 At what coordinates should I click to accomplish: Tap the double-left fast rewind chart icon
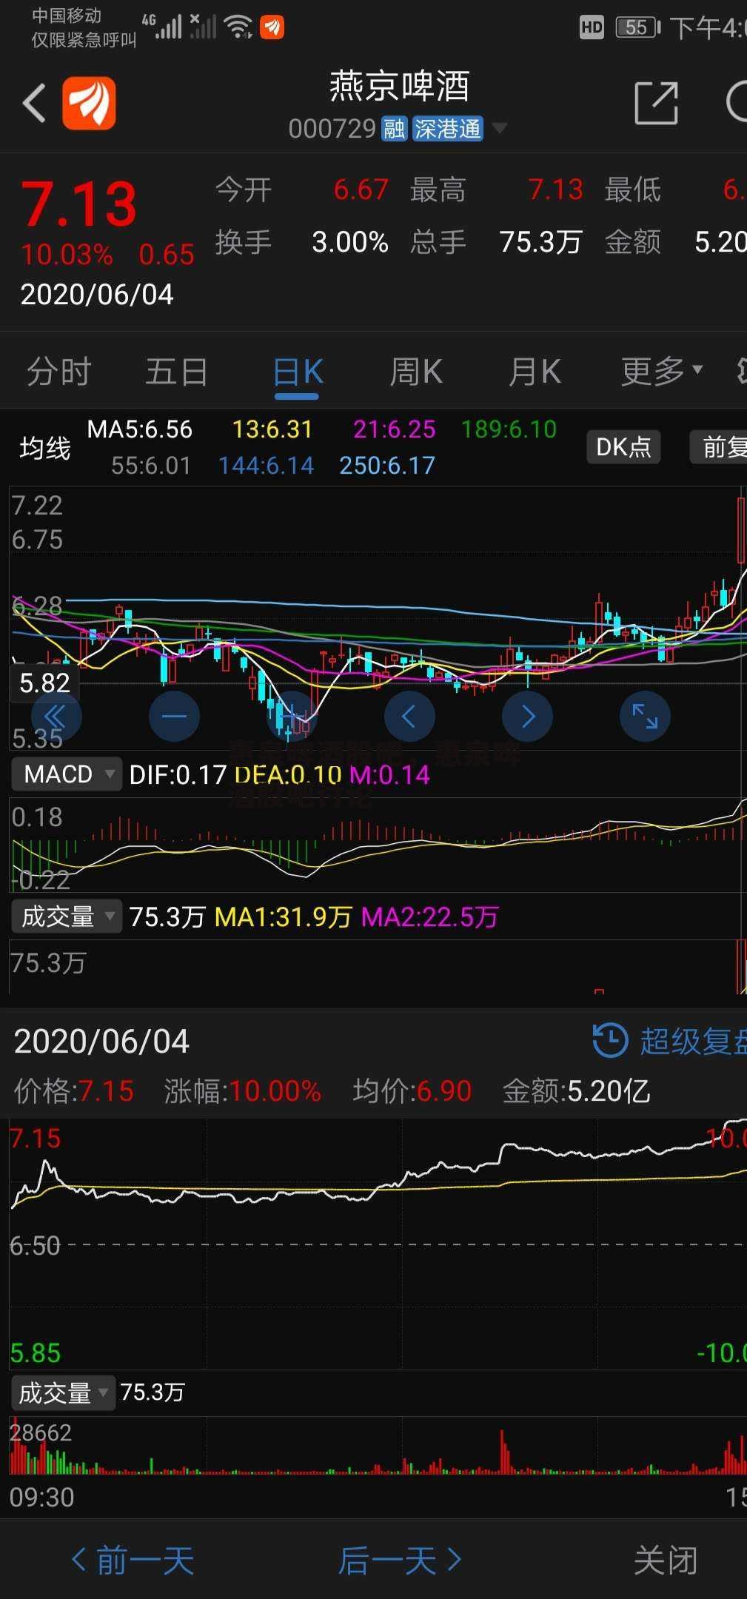point(56,716)
